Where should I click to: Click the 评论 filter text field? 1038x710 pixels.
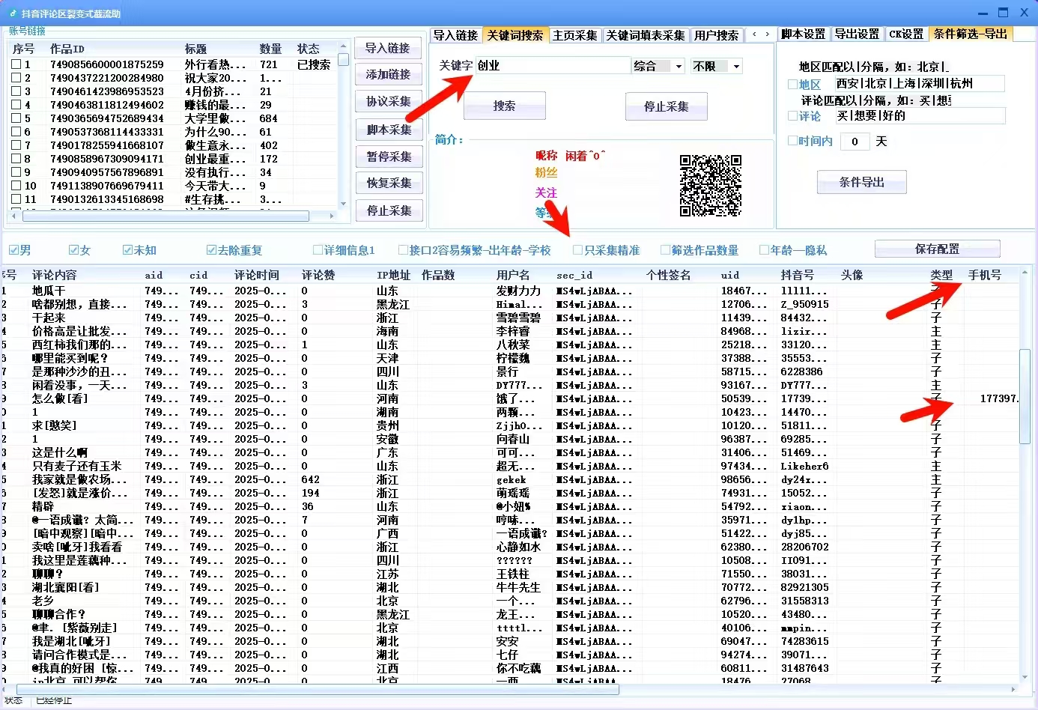pos(919,116)
